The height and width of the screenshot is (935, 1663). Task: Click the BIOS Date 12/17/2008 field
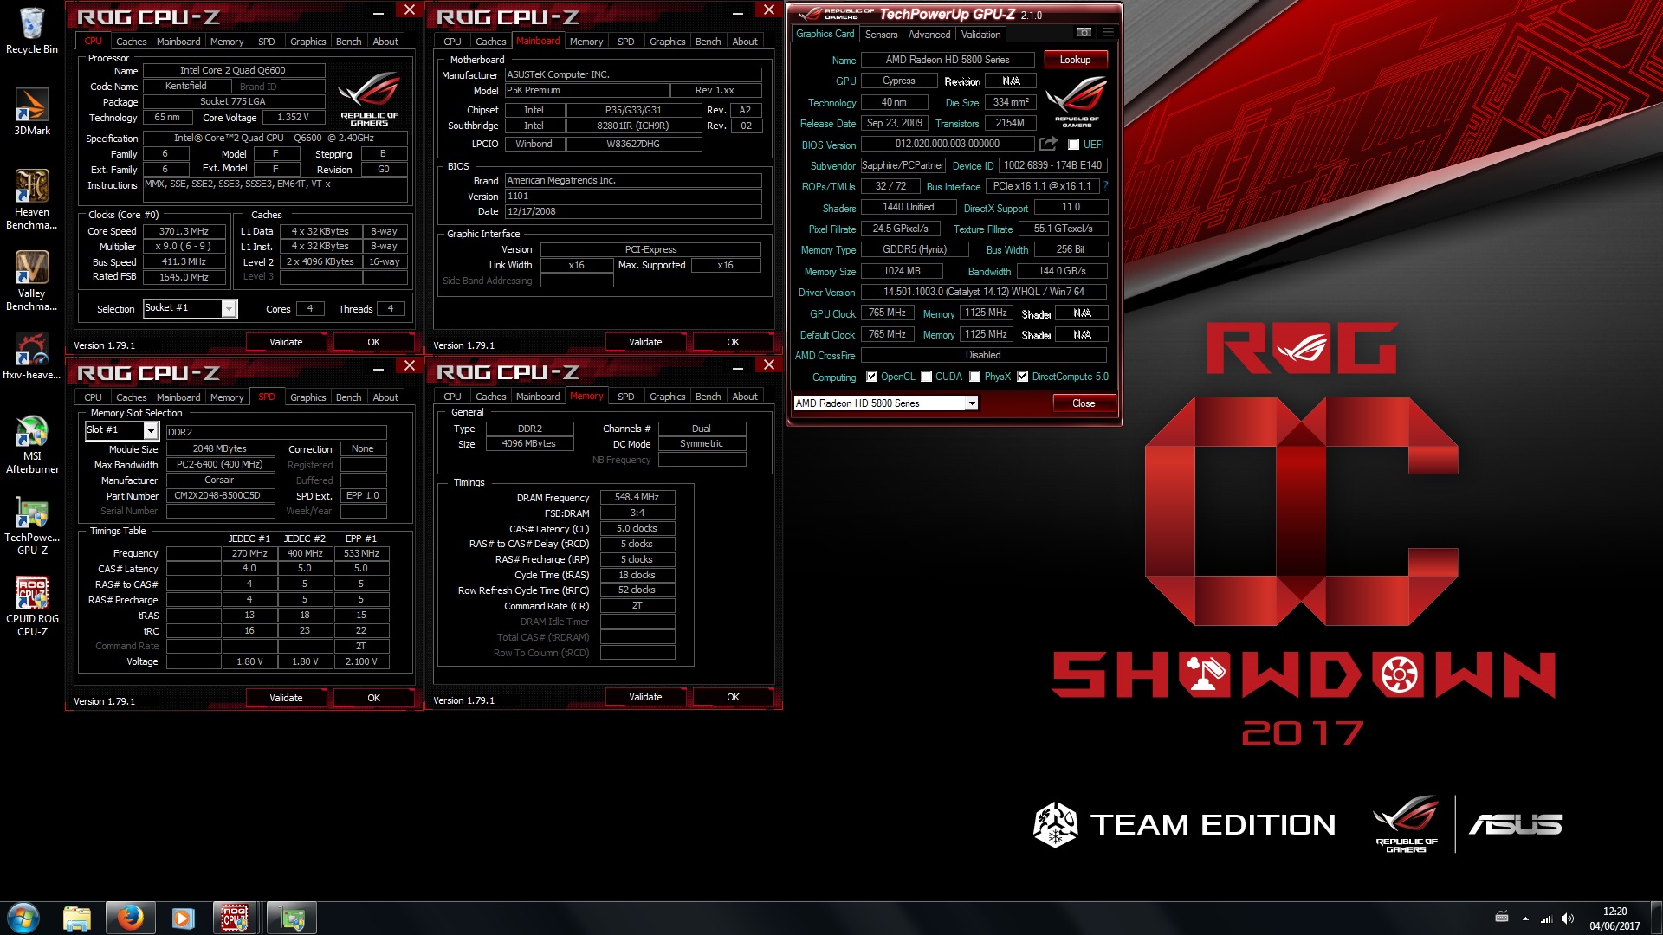[x=633, y=212]
